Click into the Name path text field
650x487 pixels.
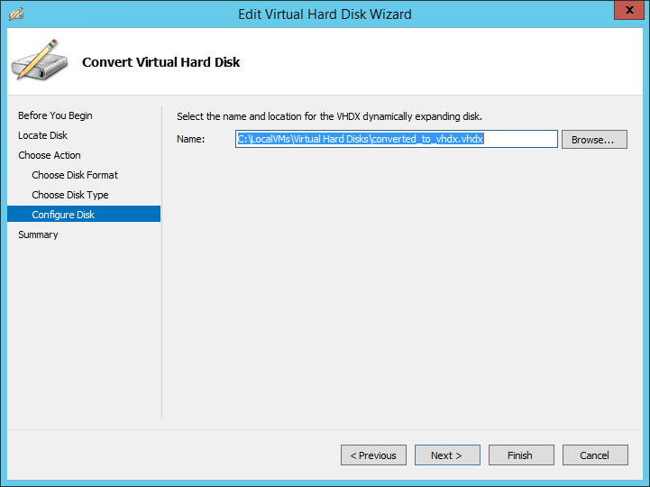tap(397, 139)
